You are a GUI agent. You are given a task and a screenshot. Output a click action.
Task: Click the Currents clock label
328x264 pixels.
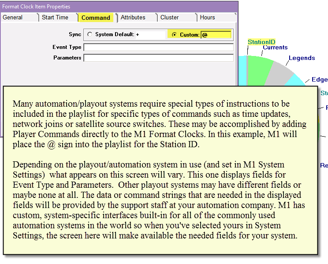point(275,48)
